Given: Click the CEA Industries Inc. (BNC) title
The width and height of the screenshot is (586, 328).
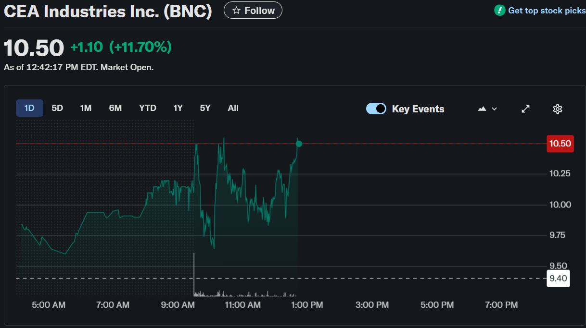Looking at the screenshot, I should tap(108, 12).
